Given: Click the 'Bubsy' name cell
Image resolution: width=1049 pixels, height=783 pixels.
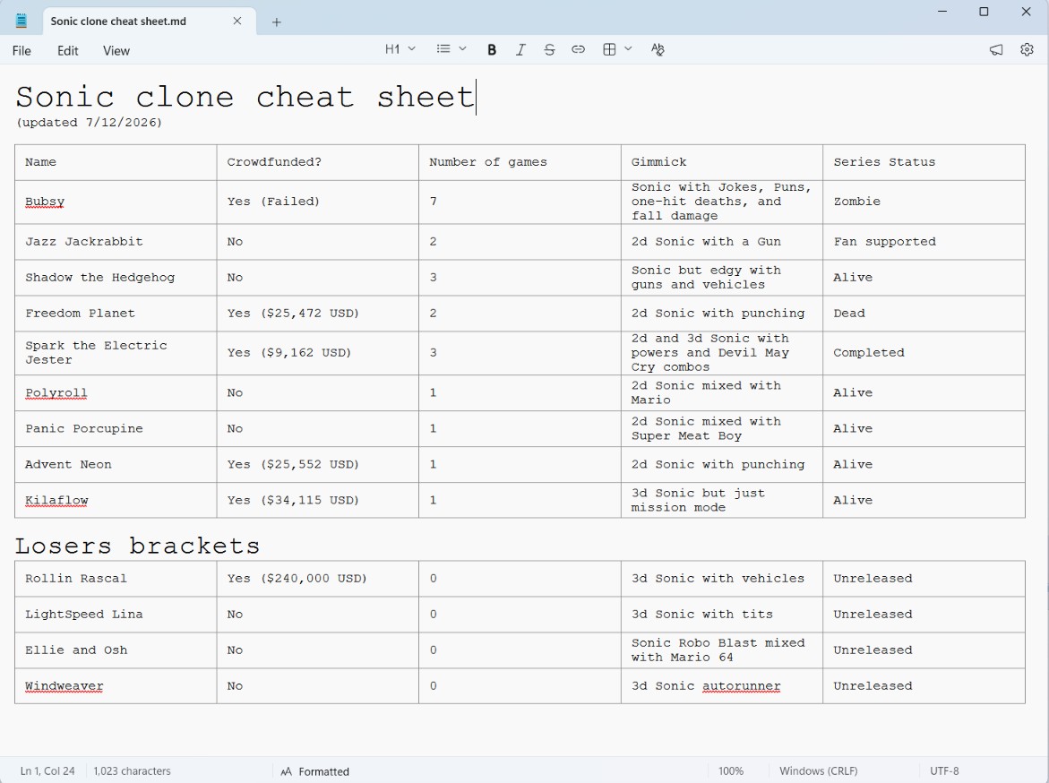Looking at the screenshot, I should pos(116,202).
